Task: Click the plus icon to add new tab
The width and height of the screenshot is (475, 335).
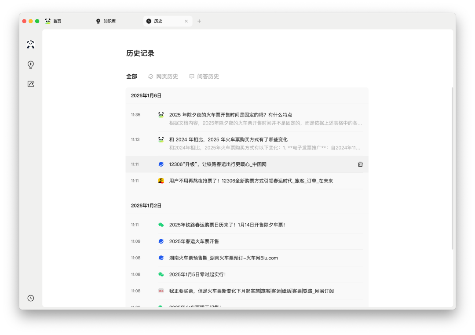Action: tap(199, 21)
